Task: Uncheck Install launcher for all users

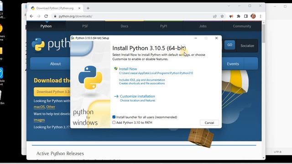Action: point(114,117)
